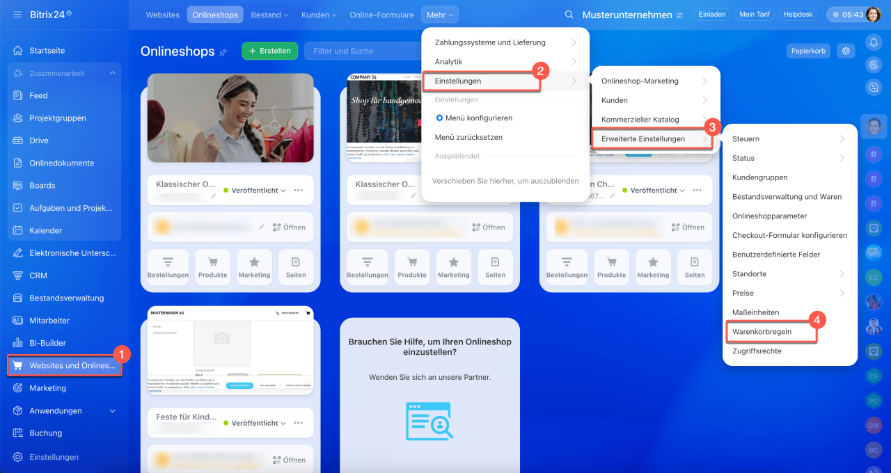The width and height of the screenshot is (891, 473).
Task: Expand the Anwendungen sidebar item
Action: pos(113,410)
